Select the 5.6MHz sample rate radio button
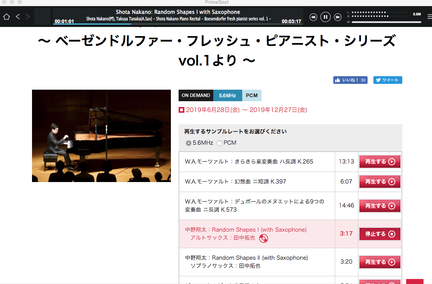The image size is (432, 284). click(189, 143)
